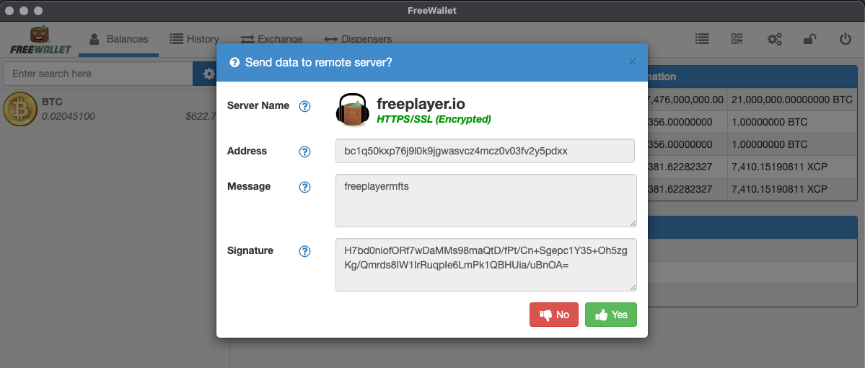The width and height of the screenshot is (865, 368).
Task: Click the FreeWallet logo
Action: click(41, 40)
